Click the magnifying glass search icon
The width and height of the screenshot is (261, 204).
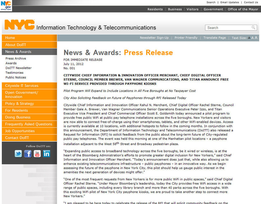click(253, 28)
